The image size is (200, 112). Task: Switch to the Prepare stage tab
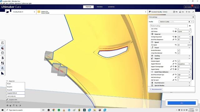[88, 7]
